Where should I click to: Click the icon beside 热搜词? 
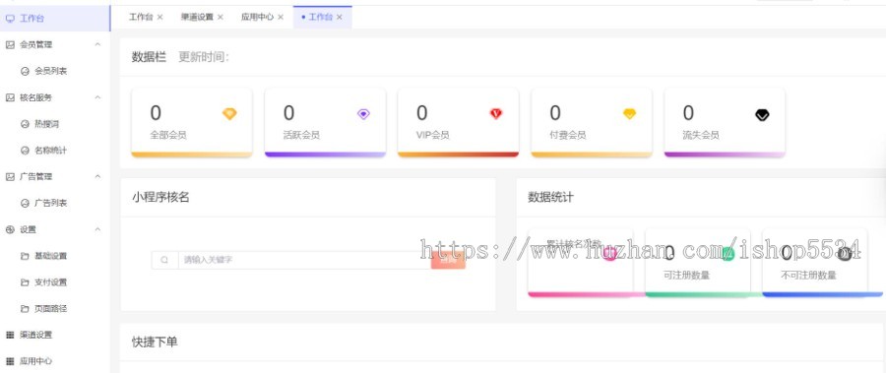pyautogui.click(x=25, y=124)
